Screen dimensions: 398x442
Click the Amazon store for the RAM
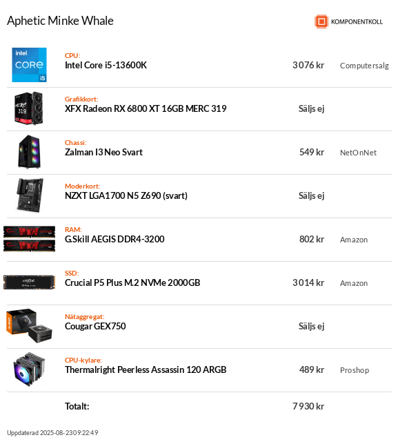(x=354, y=240)
